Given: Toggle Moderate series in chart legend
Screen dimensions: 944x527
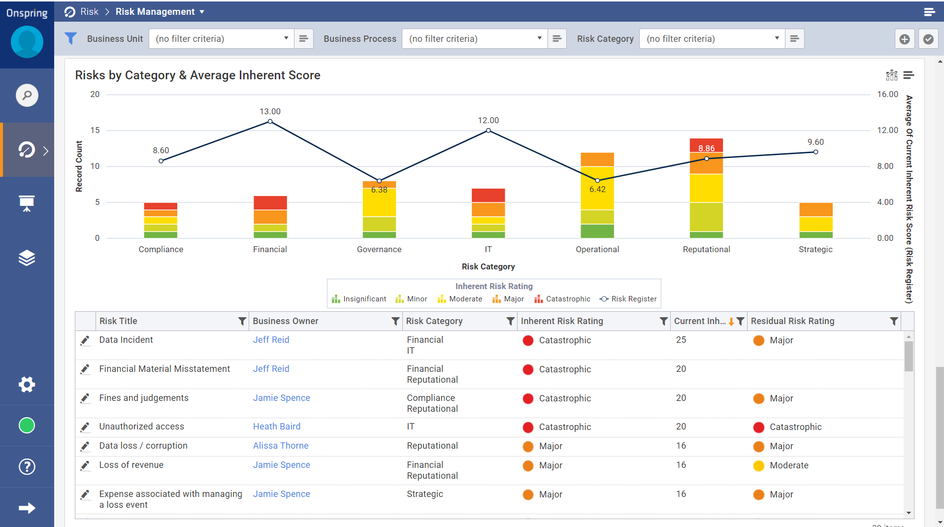Looking at the screenshot, I should point(460,299).
